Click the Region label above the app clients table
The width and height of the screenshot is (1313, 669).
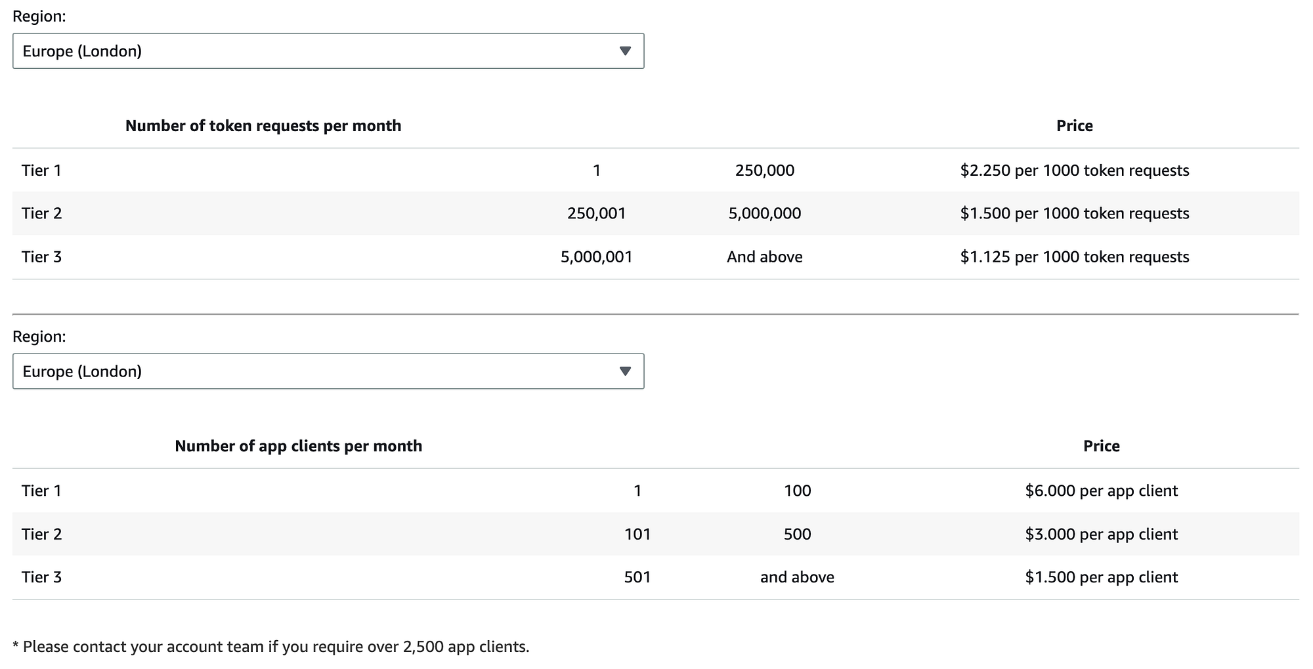[39, 336]
